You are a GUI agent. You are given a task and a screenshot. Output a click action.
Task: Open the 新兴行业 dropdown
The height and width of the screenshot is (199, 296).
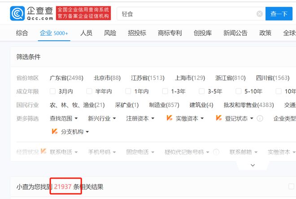(x=102, y=118)
